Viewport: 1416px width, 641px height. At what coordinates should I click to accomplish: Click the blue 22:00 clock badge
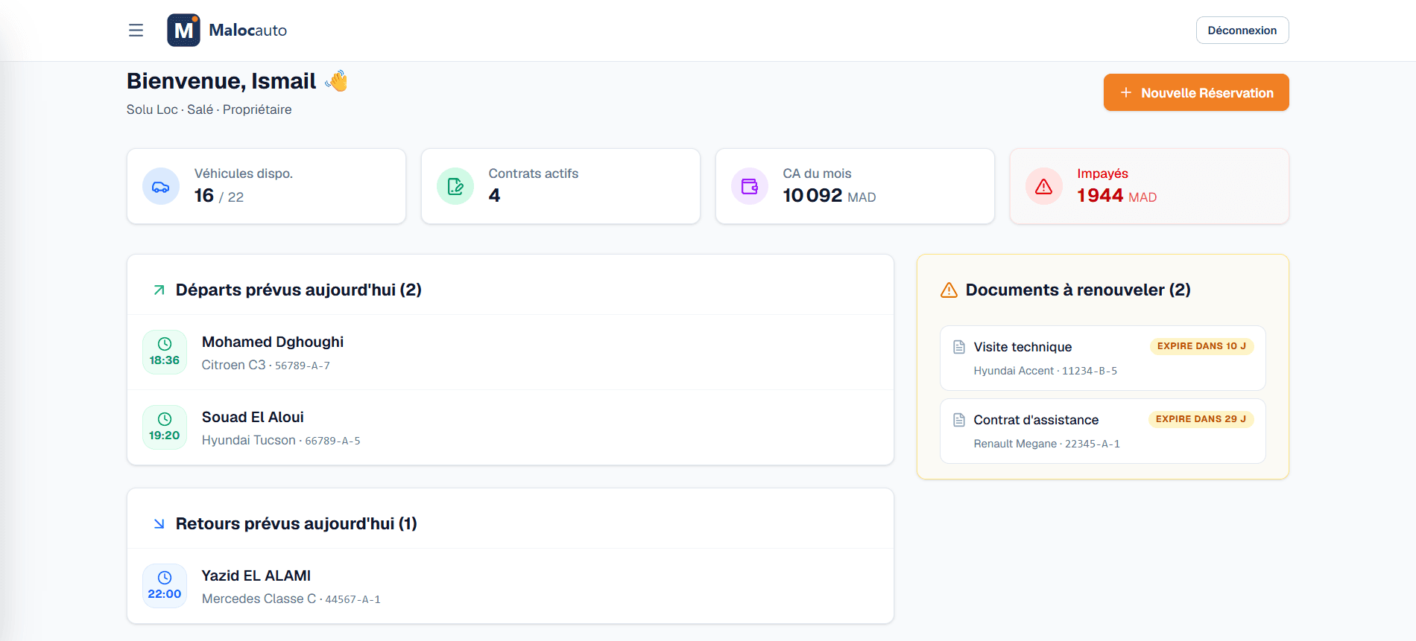(165, 586)
